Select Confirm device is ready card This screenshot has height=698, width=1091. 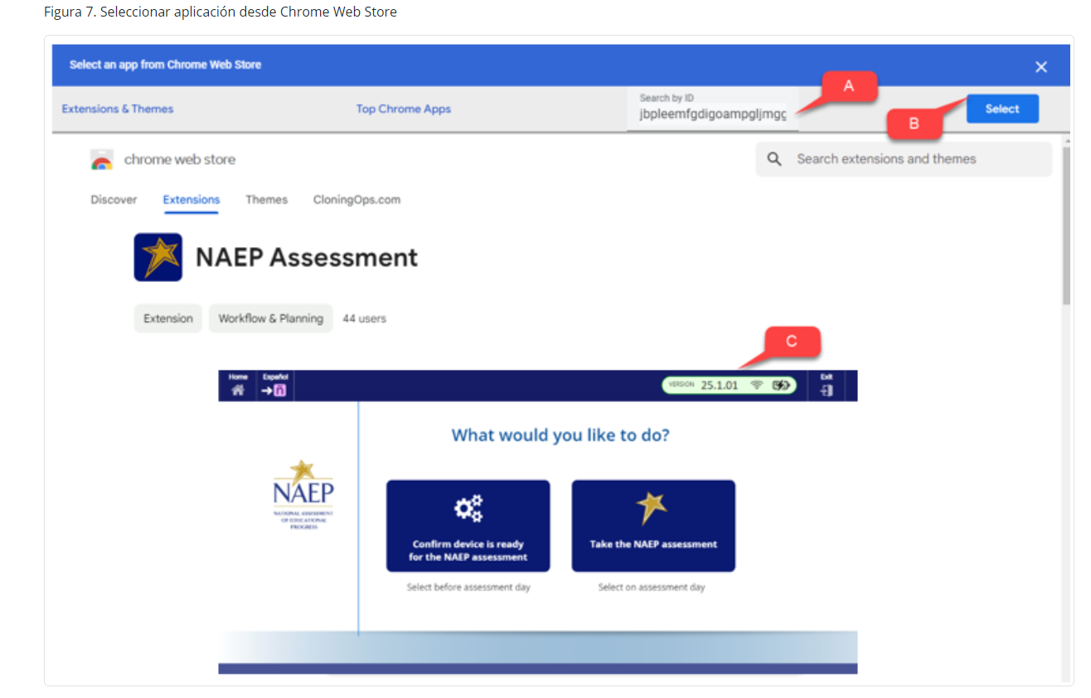point(468,526)
